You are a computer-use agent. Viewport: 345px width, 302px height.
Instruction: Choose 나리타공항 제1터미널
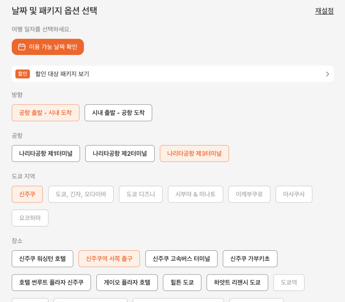tap(46, 154)
